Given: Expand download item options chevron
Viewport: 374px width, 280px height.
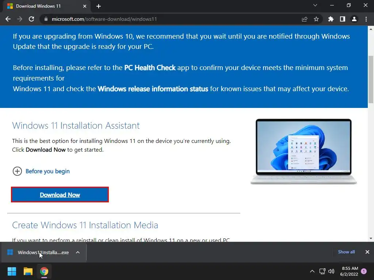Looking at the screenshot, I should tap(78, 252).
